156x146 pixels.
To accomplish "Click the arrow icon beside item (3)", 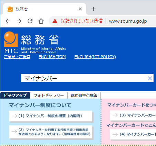I will click(x=115, y=115).
